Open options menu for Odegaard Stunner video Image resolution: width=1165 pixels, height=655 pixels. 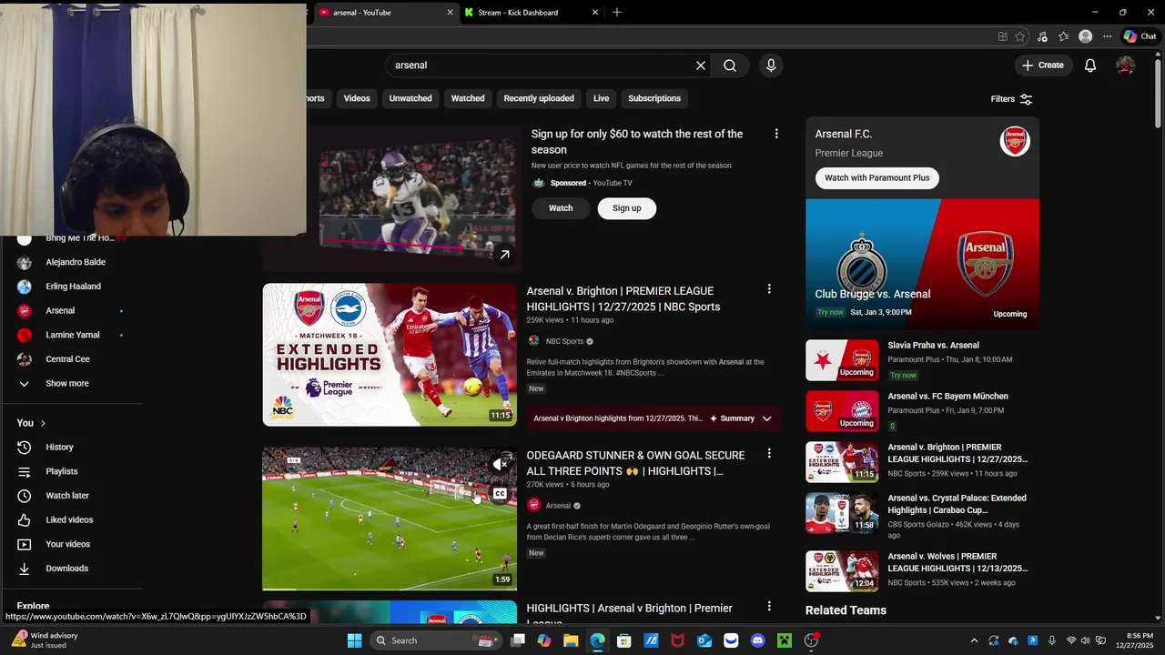pyautogui.click(x=769, y=453)
